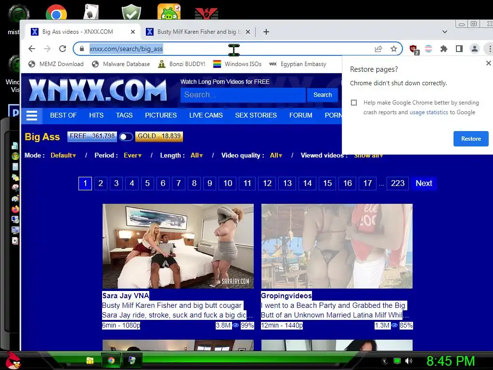Image resolution: width=493 pixels, height=370 pixels.
Task: Click the 8:45 PM clock
Action: tap(451, 361)
